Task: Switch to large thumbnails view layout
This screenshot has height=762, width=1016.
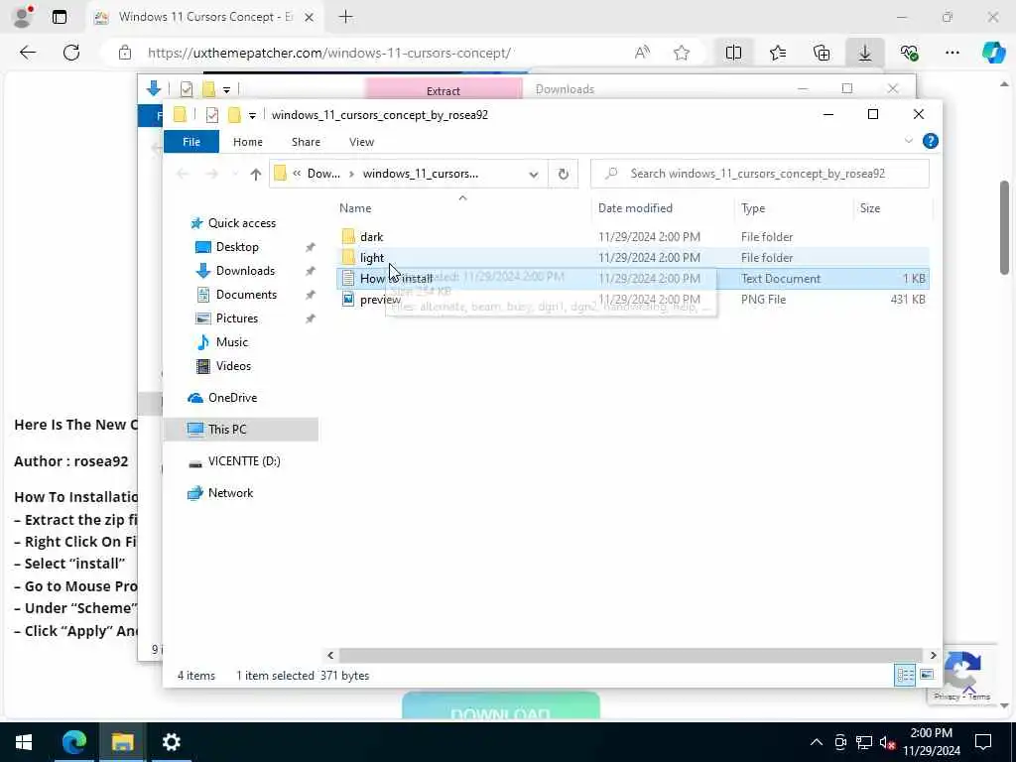Action: (x=927, y=675)
